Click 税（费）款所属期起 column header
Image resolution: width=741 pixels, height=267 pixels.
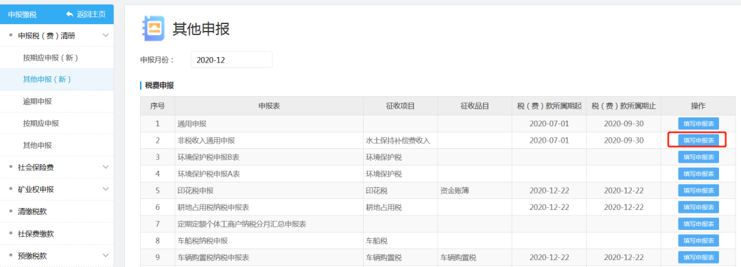549,106
